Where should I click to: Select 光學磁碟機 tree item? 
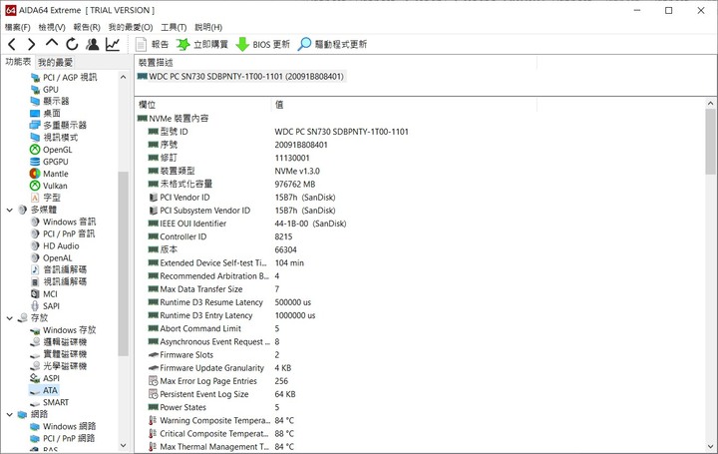click(x=58, y=366)
